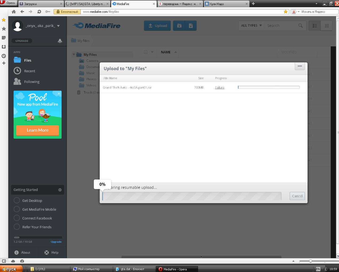The width and height of the screenshot is (339, 272).
Task: Click the Upload button
Action: [157, 26]
